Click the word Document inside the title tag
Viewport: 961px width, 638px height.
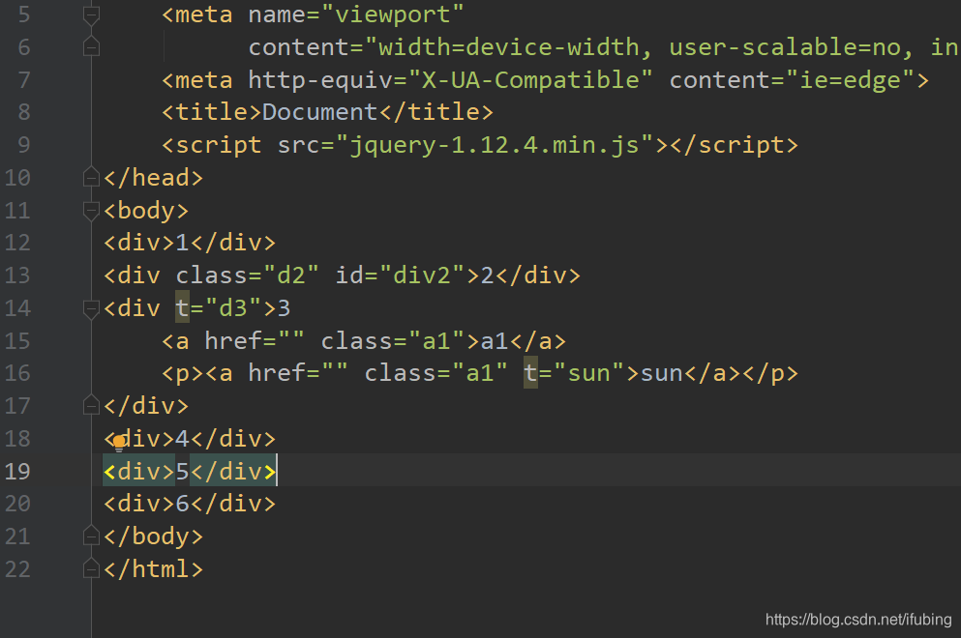point(319,112)
